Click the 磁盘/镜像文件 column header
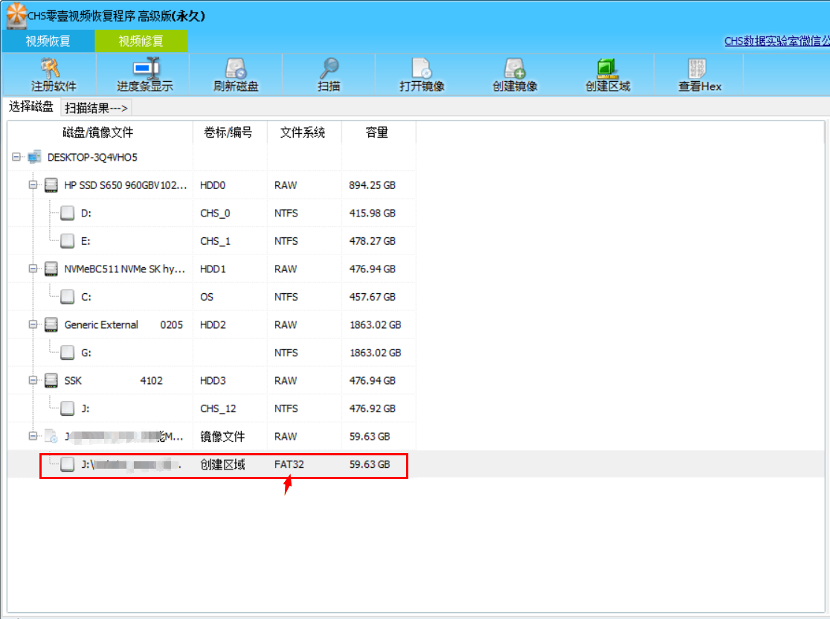830x619 pixels. point(98,132)
